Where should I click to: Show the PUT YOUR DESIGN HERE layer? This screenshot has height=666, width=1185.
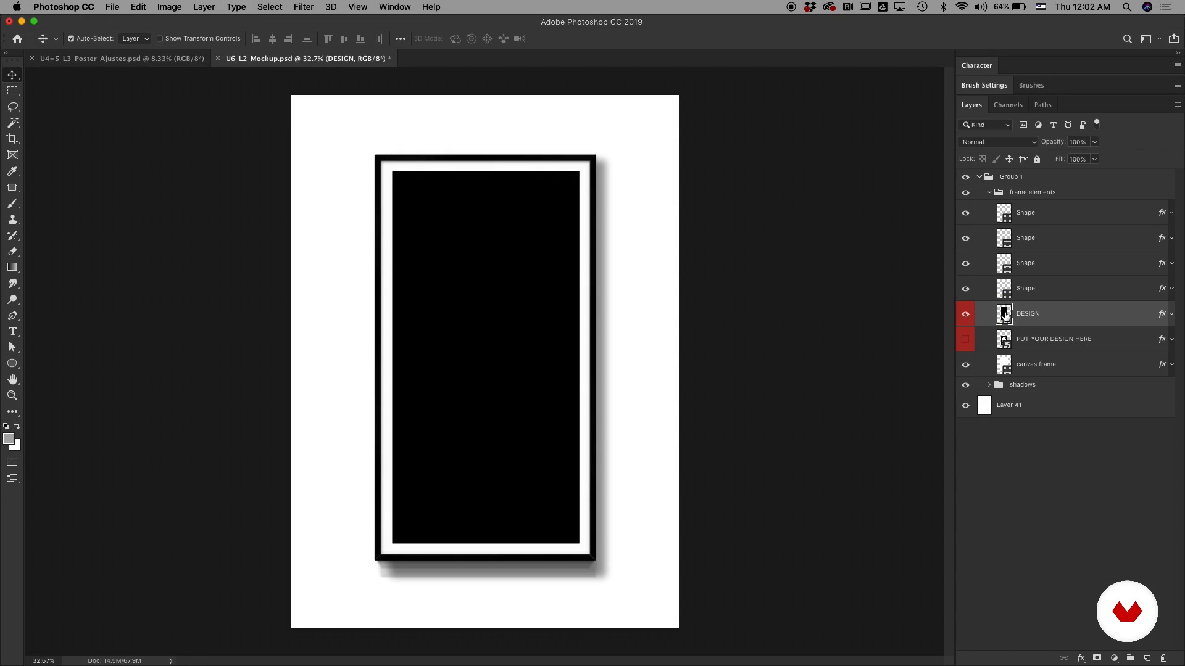click(965, 339)
